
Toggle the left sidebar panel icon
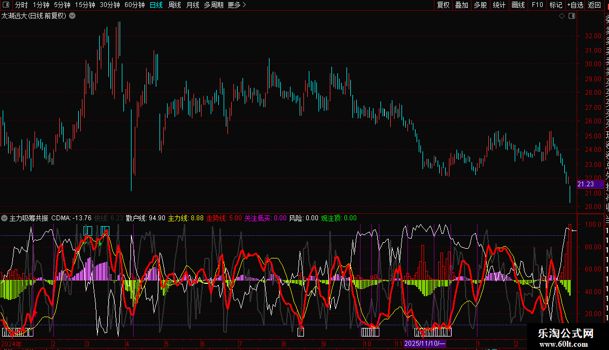(x=6, y=5)
